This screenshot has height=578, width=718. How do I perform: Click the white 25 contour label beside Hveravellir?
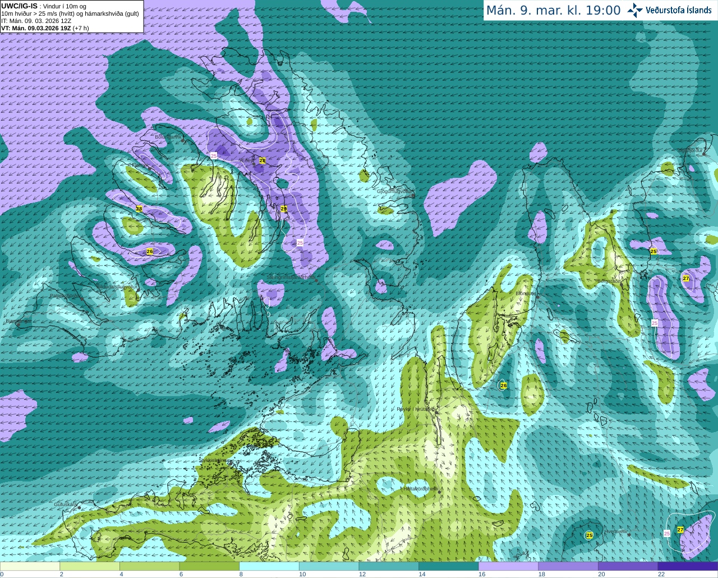667,533
